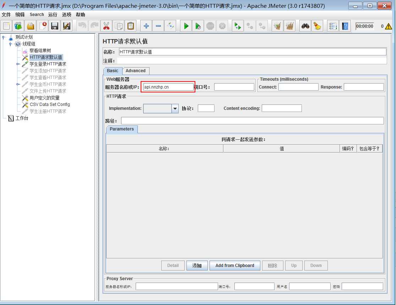Click the Save As icon

[67, 26]
